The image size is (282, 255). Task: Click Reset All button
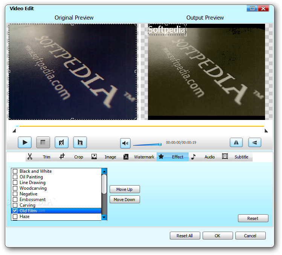[x=185, y=235]
